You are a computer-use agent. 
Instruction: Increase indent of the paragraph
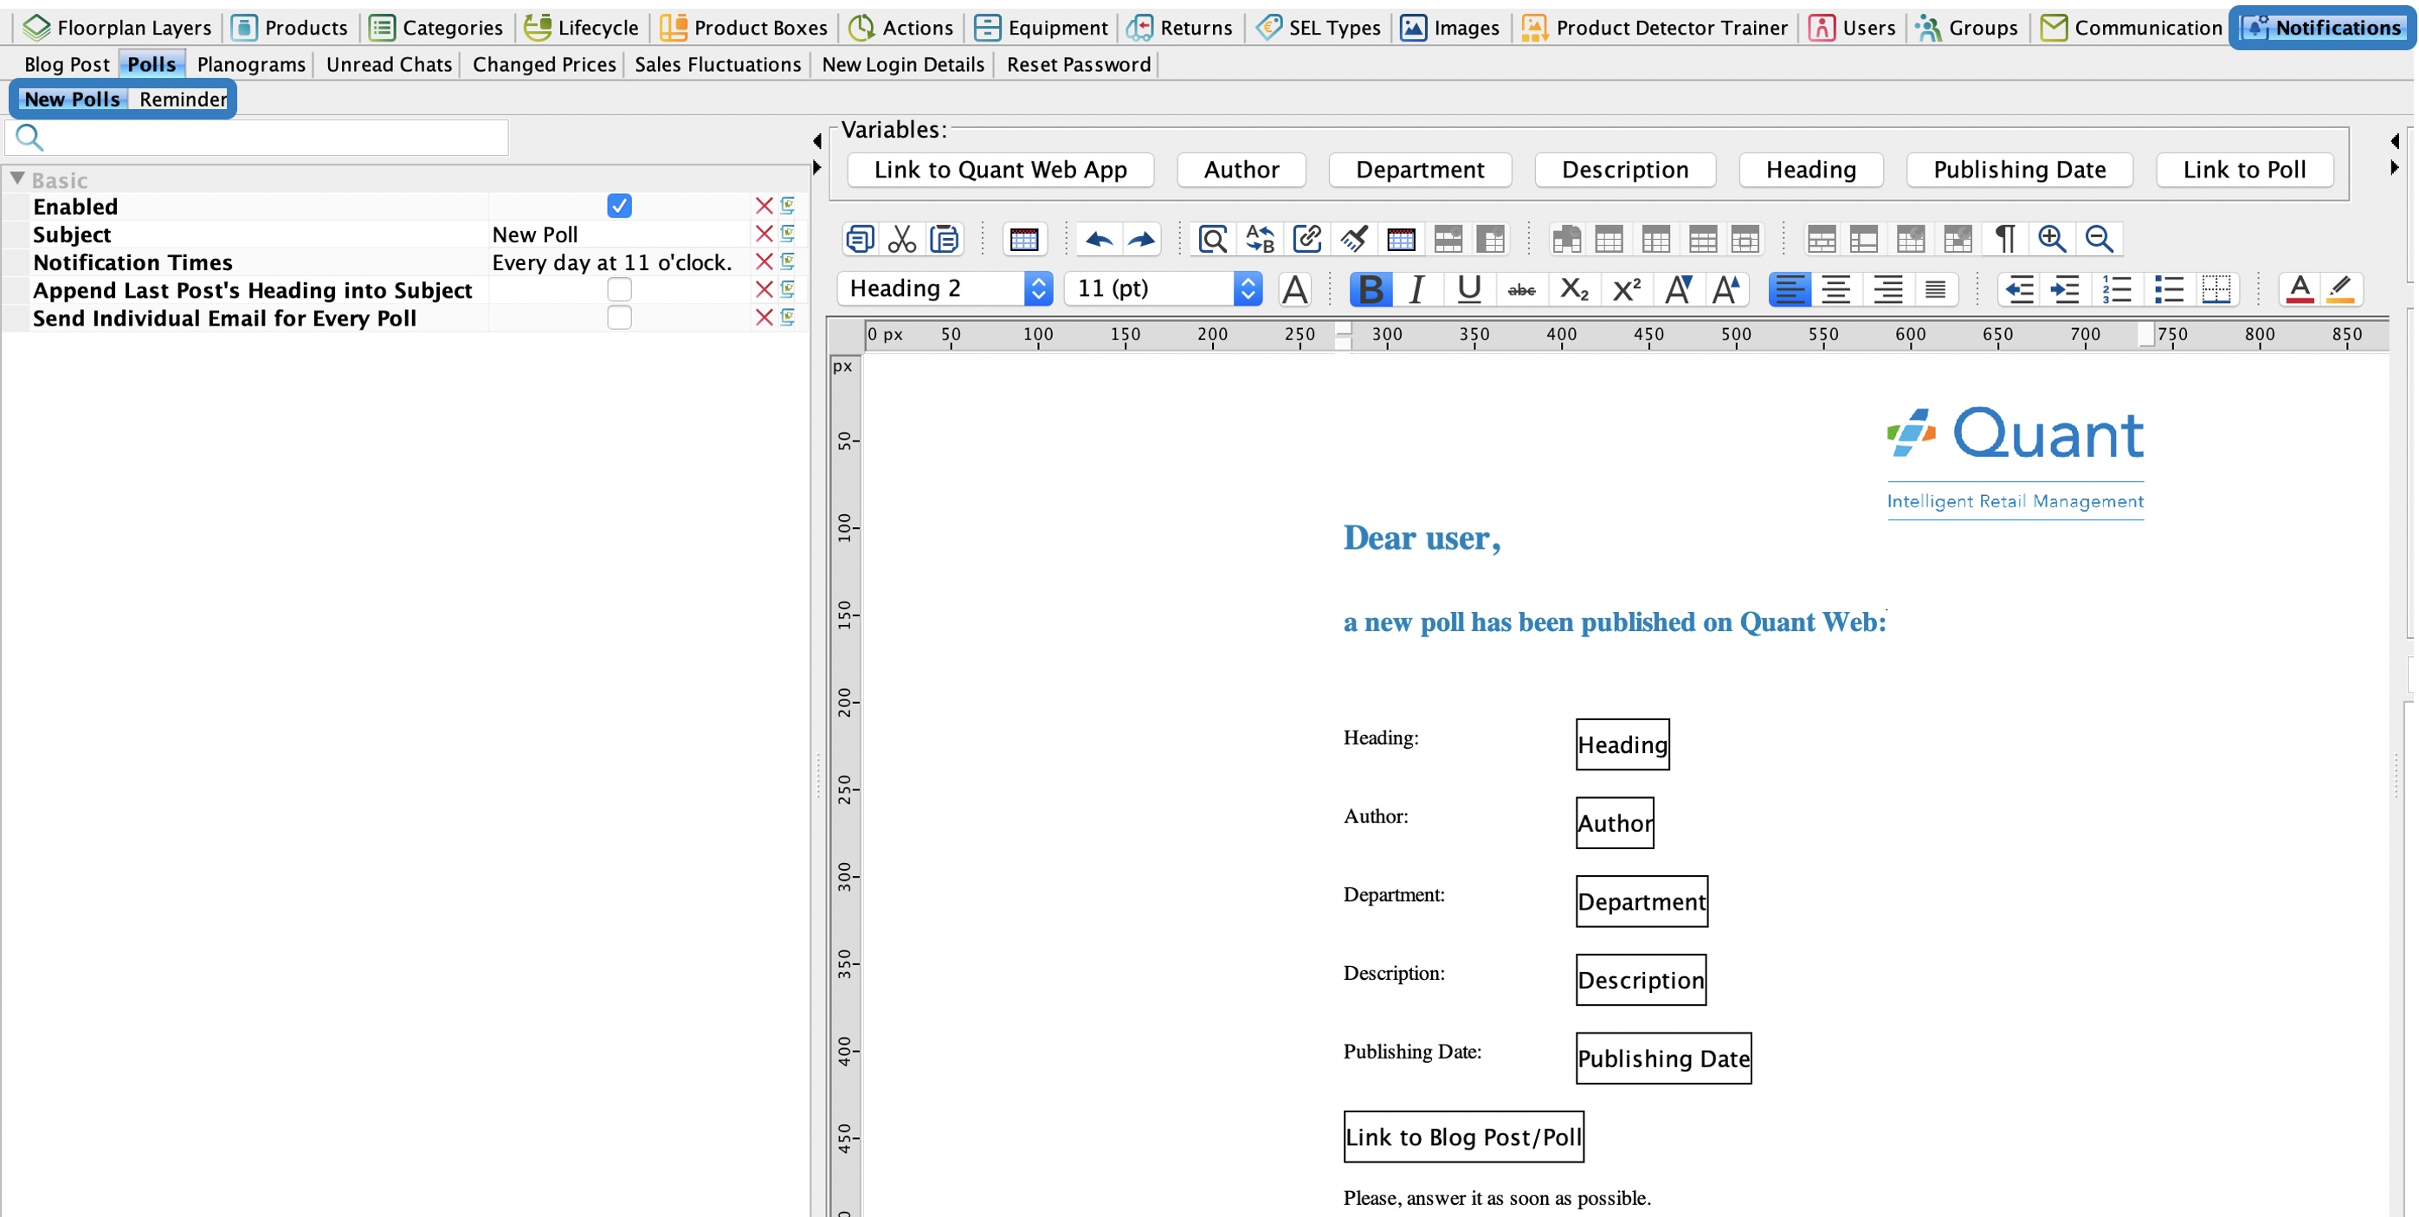[2066, 289]
